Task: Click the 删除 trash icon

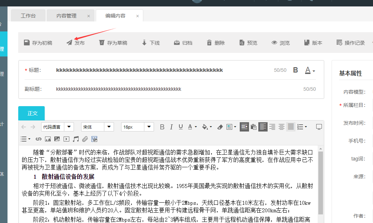Action: [x=209, y=43]
